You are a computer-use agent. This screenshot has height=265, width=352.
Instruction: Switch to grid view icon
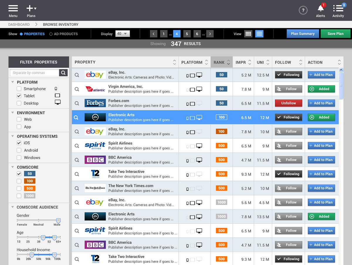[x=248, y=34]
